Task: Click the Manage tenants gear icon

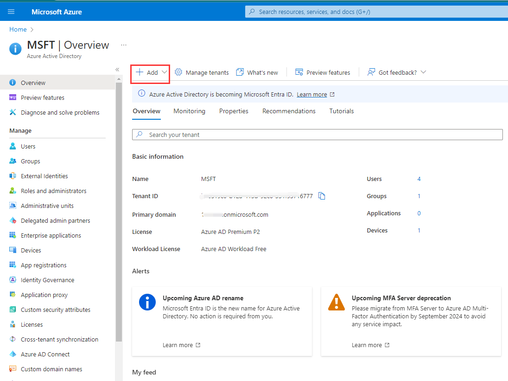Action: click(178, 72)
